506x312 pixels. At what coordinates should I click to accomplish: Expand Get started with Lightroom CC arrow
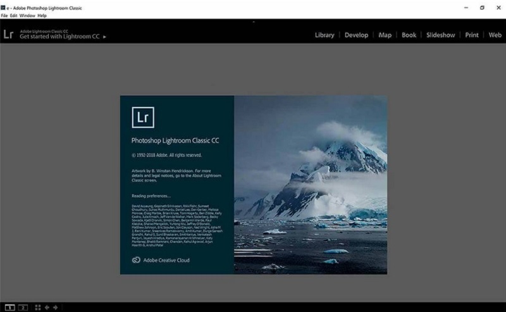coord(104,37)
